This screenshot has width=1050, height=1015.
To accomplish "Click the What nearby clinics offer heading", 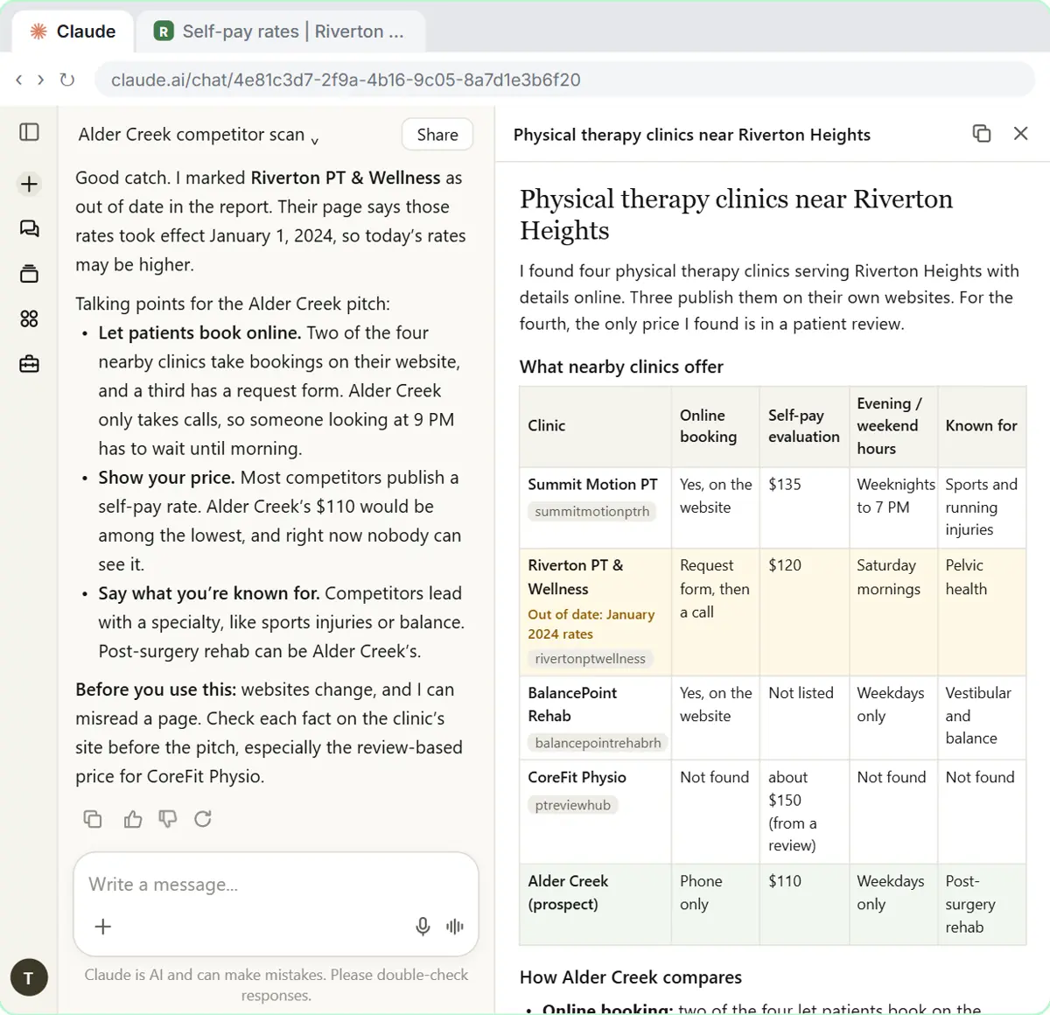I will (621, 367).
